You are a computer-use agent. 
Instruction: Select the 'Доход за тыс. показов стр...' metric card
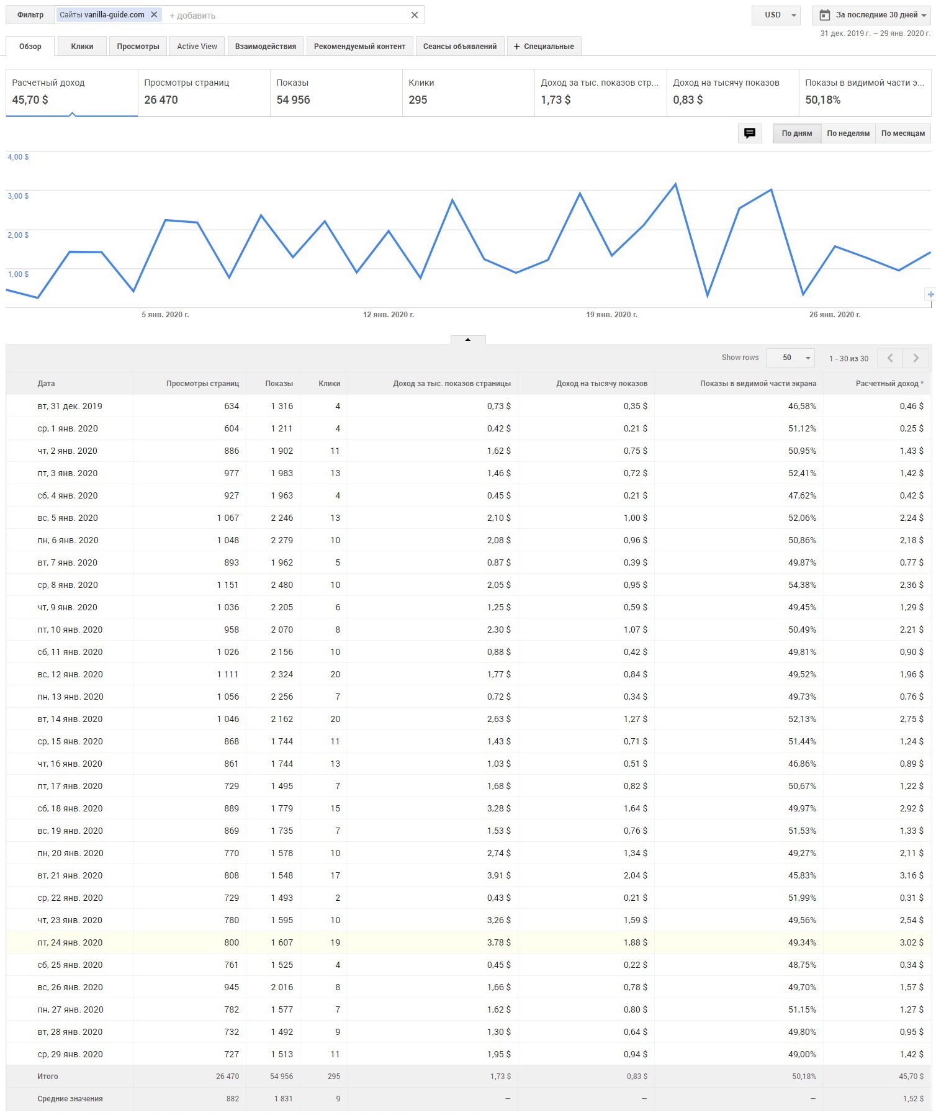(601, 93)
